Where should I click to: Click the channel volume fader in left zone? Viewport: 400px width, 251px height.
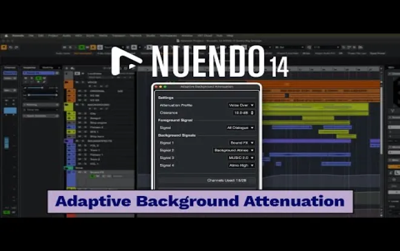click(x=7, y=143)
